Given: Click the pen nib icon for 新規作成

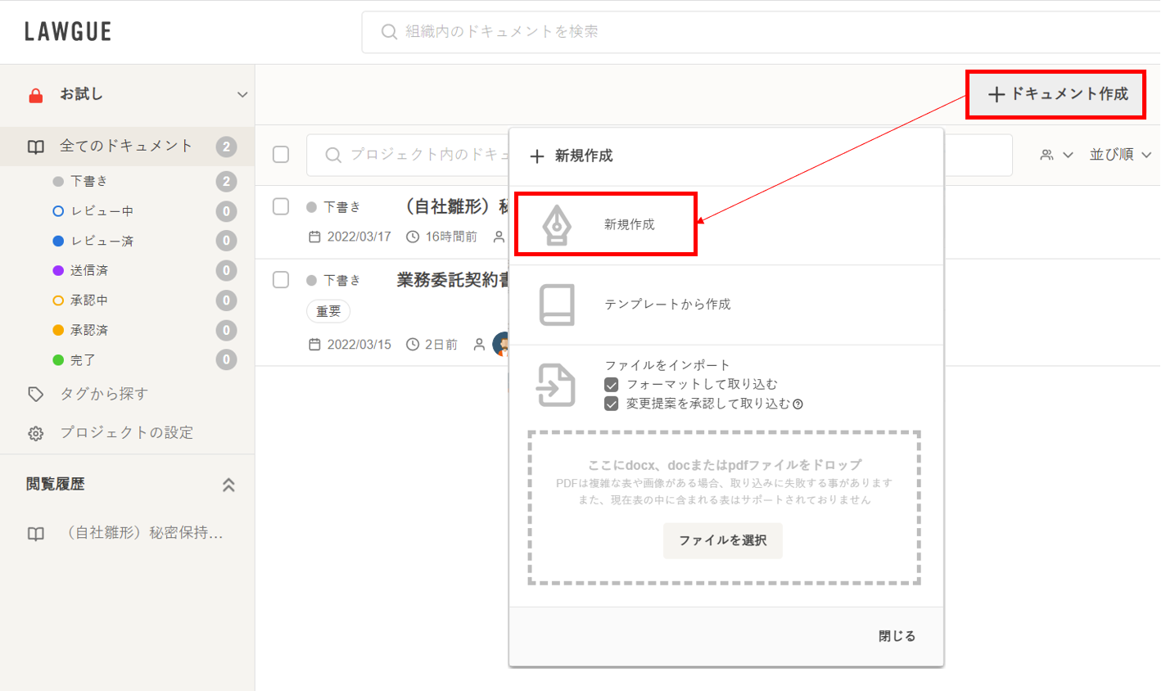Looking at the screenshot, I should click(x=557, y=224).
